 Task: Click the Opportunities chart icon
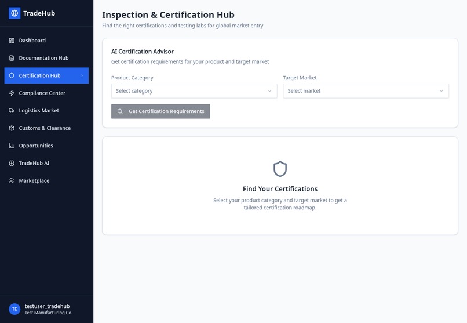tap(12, 146)
